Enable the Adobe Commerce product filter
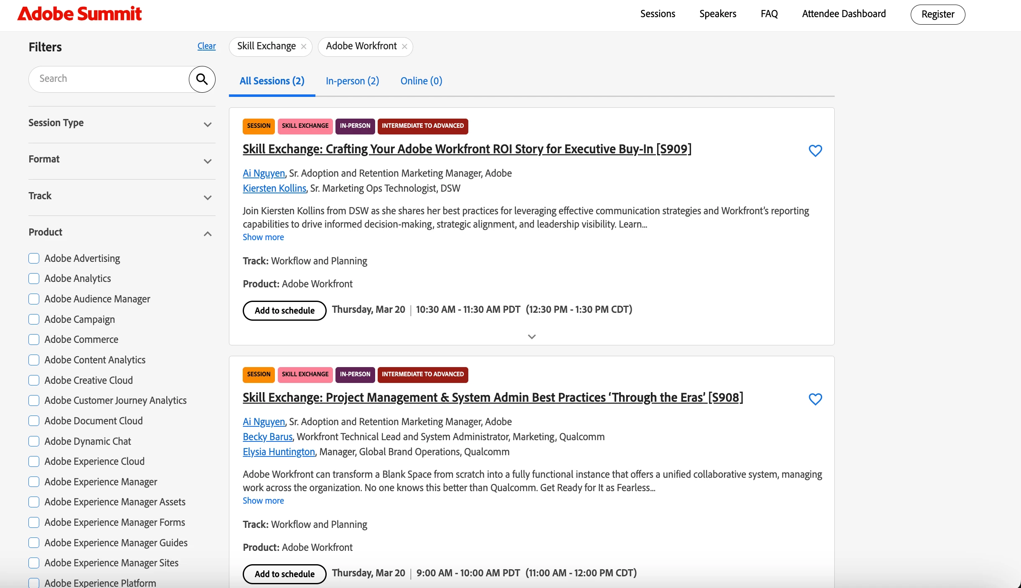1021x588 pixels. pyautogui.click(x=34, y=340)
